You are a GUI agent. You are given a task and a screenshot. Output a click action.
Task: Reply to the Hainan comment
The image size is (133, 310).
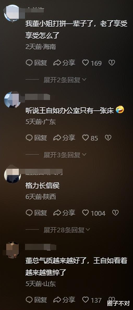click(x=37, y=63)
